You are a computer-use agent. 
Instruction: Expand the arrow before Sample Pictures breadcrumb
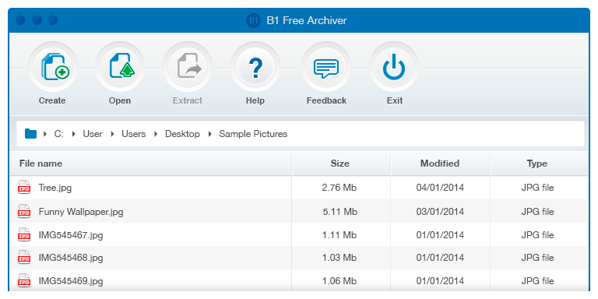[210, 134]
